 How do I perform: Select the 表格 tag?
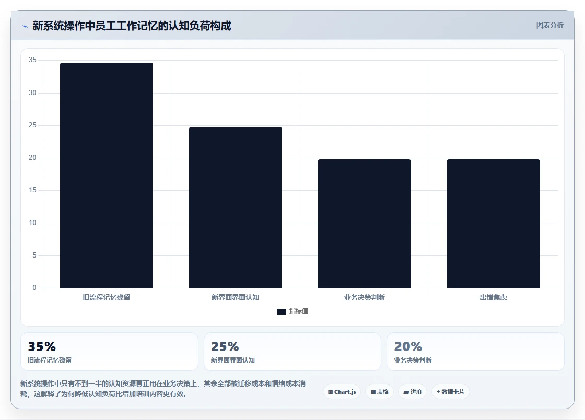pos(379,392)
